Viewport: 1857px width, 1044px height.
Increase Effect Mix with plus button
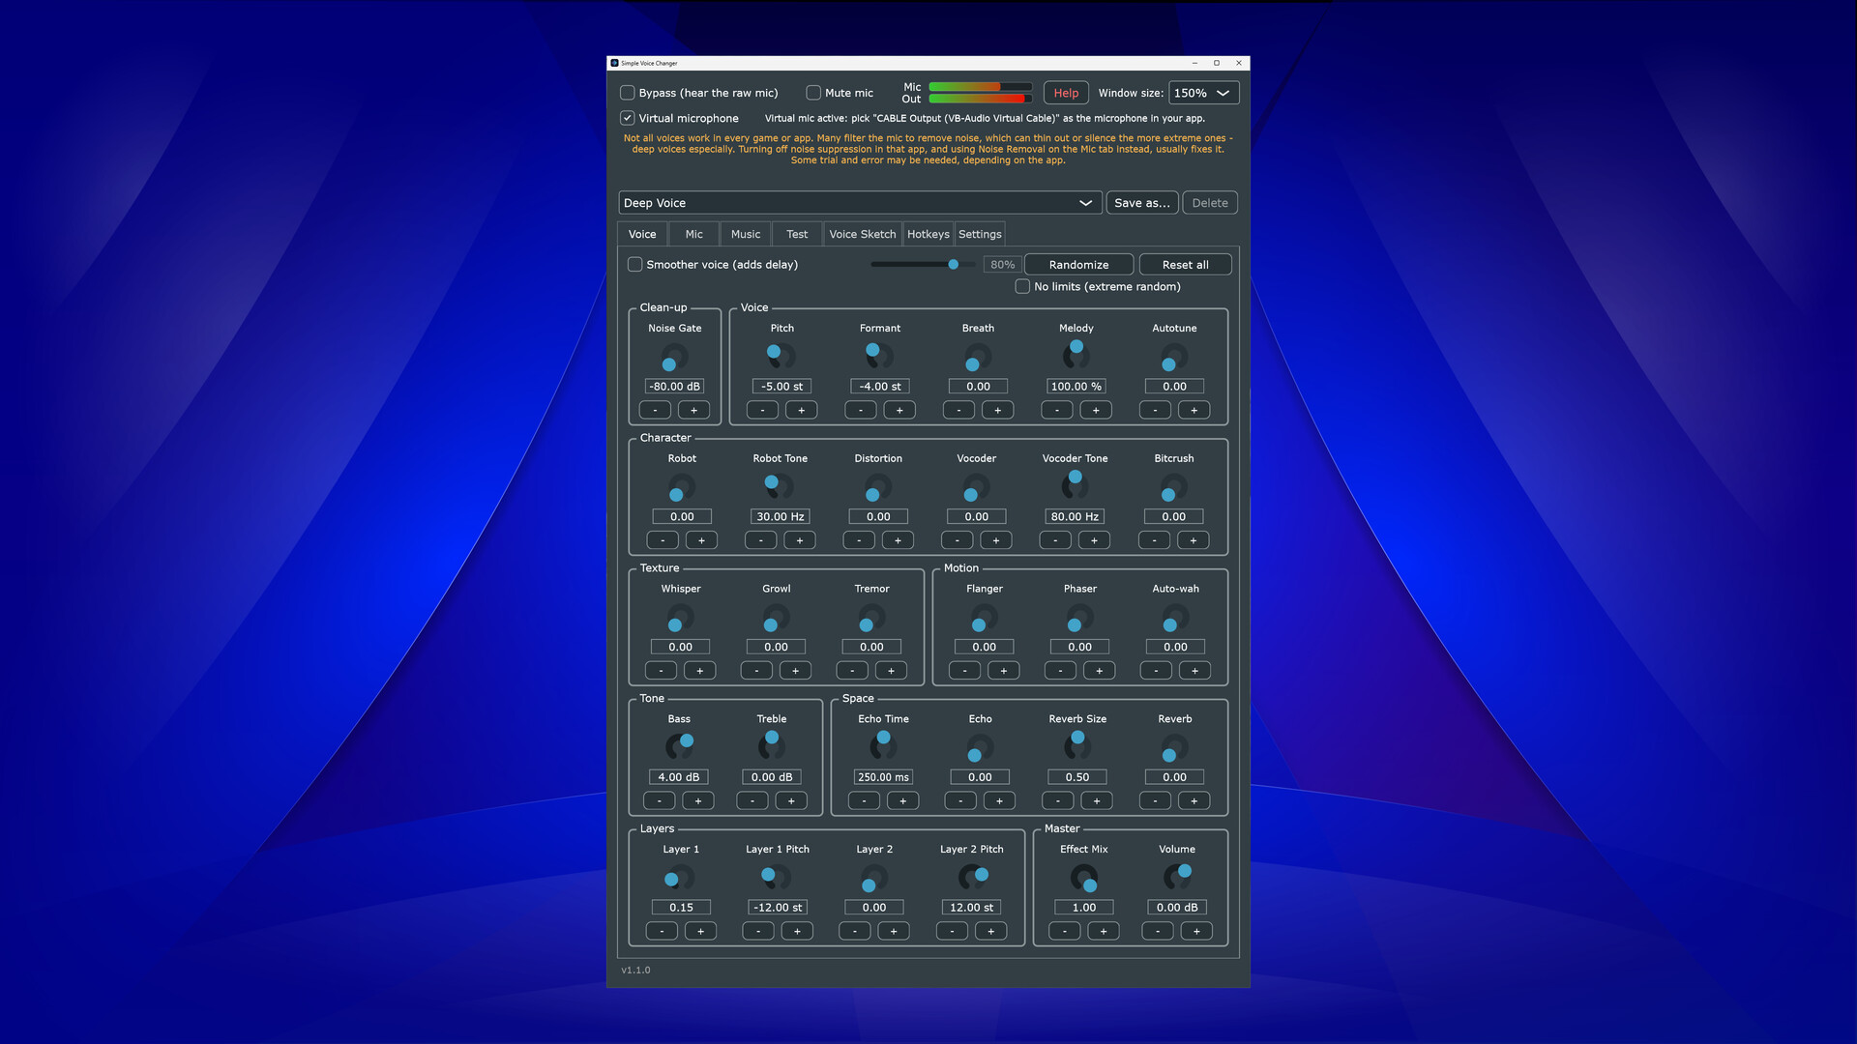coord(1103,931)
